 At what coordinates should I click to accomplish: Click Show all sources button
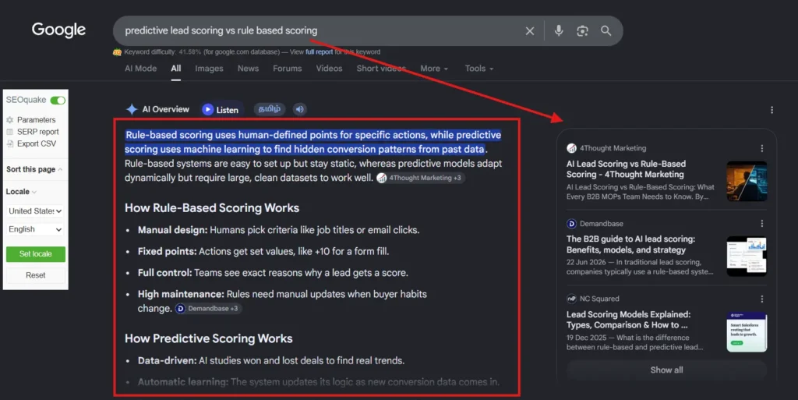coord(666,370)
